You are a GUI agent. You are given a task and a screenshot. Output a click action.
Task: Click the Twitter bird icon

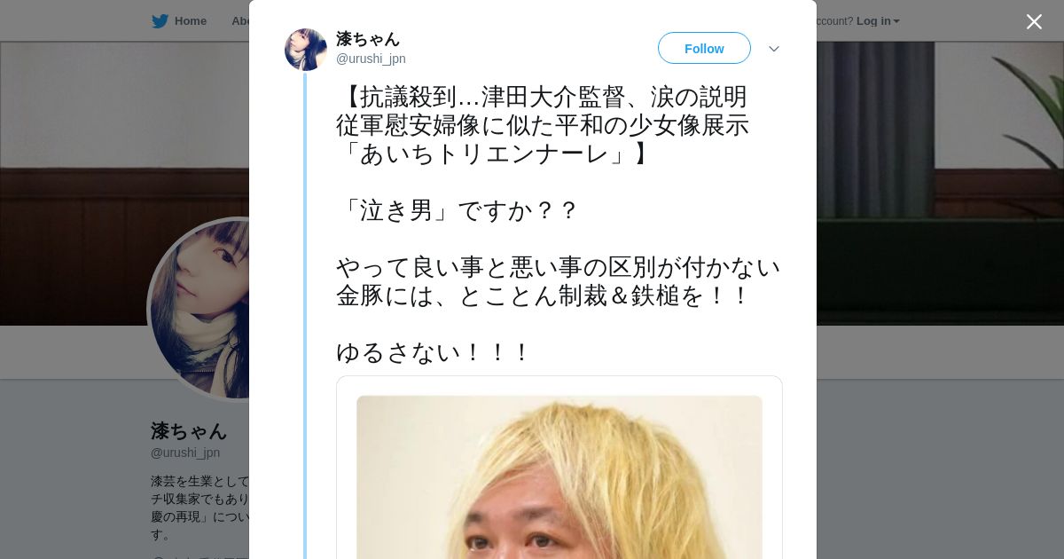160,21
